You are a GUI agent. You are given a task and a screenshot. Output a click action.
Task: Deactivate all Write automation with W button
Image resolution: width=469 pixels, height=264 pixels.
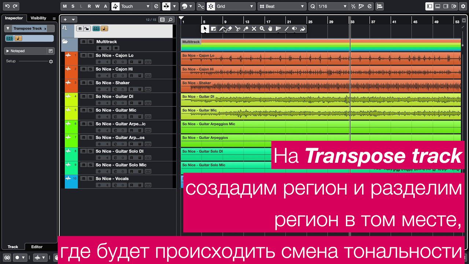(x=97, y=6)
